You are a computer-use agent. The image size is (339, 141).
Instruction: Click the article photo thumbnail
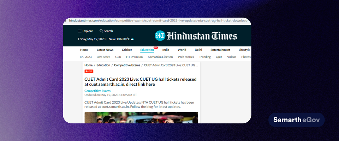[141, 118]
